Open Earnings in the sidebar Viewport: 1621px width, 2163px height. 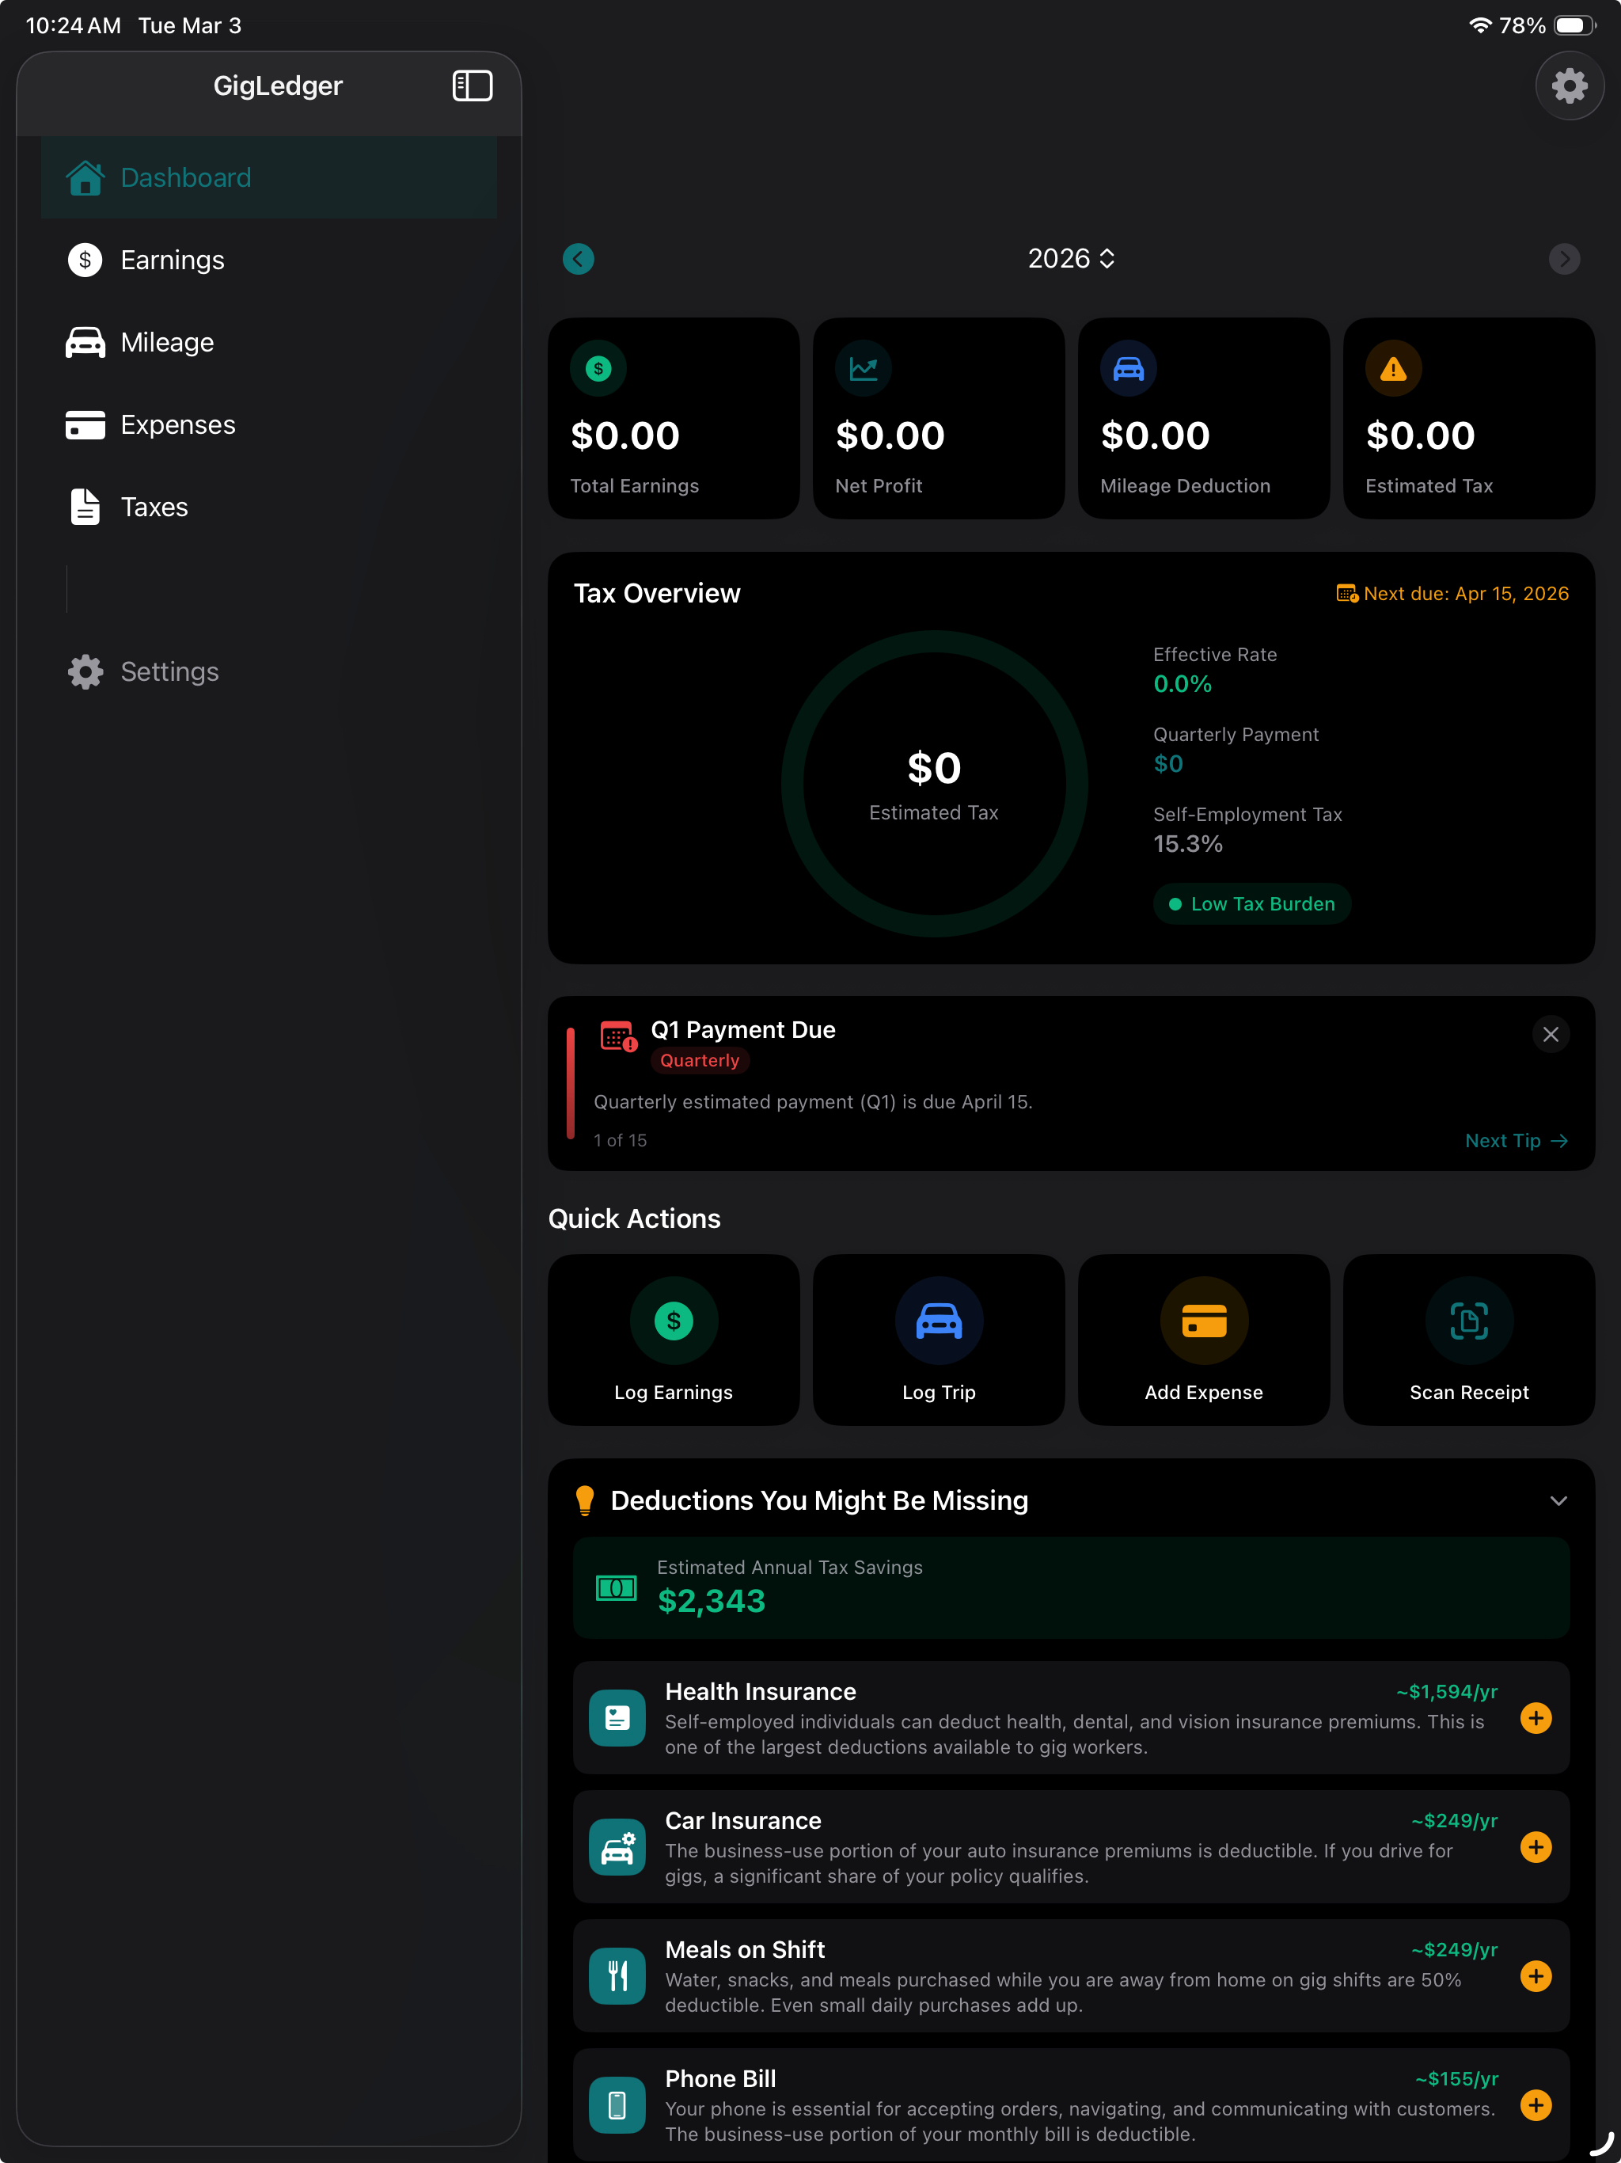click(269, 260)
